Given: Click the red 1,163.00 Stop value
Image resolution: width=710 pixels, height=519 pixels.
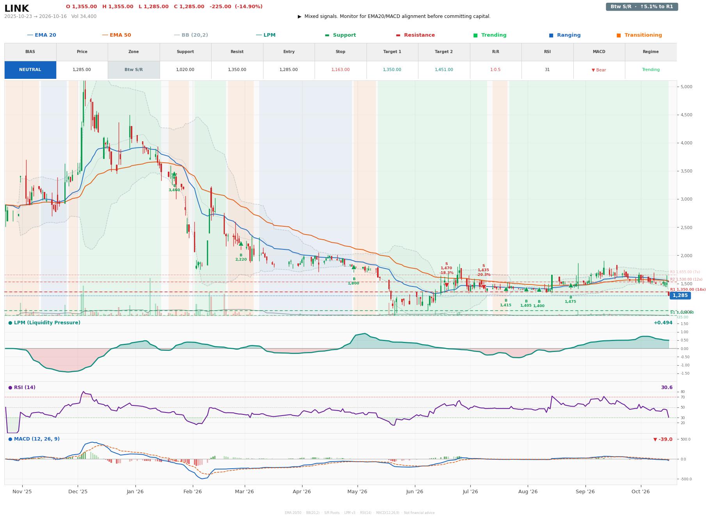Looking at the screenshot, I should tap(340, 70).
